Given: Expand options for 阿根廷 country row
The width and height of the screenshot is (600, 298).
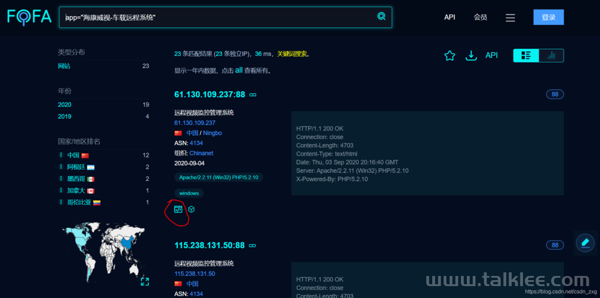Looking at the screenshot, I should click(x=60, y=167).
